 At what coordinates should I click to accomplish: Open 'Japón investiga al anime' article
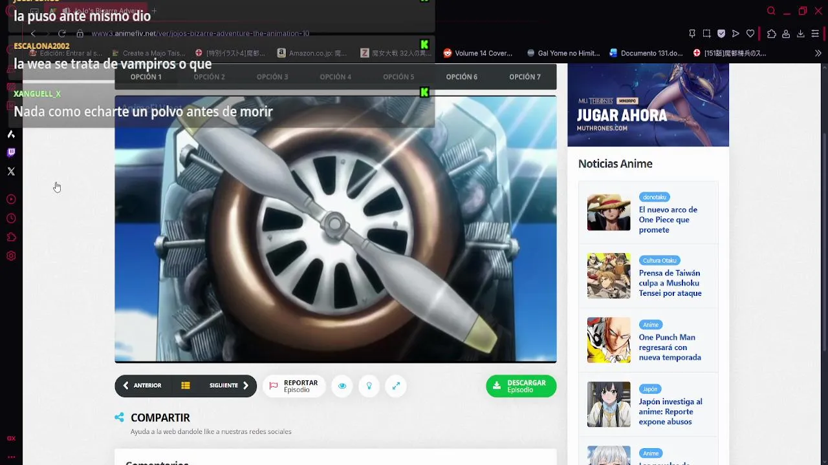point(670,411)
